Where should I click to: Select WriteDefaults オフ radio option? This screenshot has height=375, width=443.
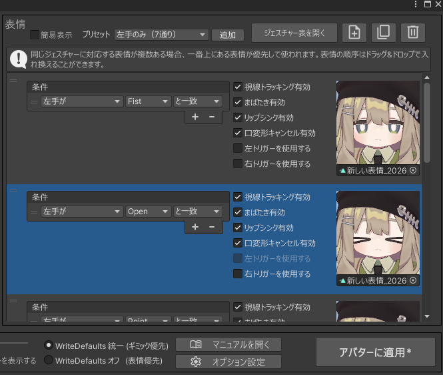pos(48,360)
